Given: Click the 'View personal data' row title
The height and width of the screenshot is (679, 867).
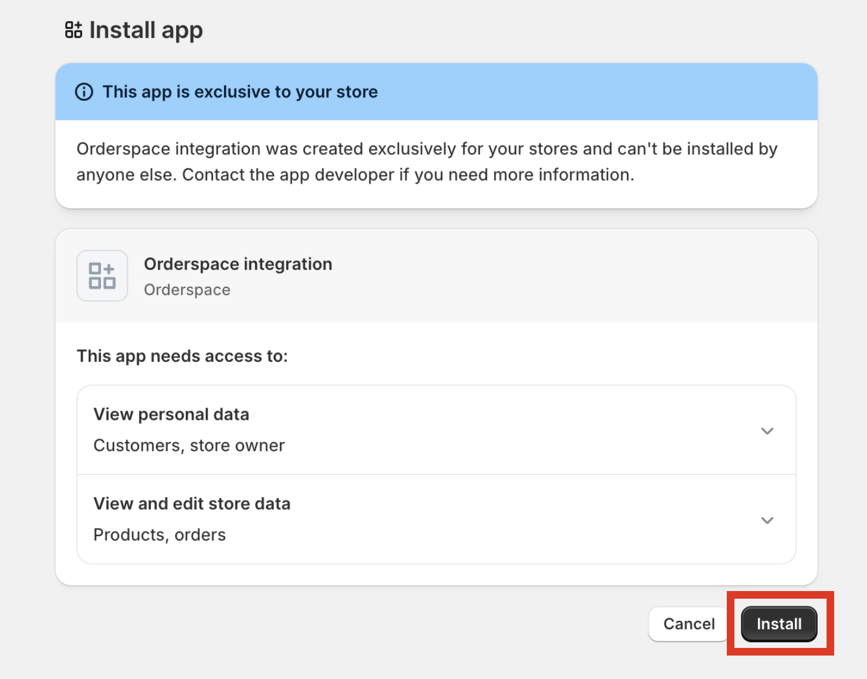Looking at the screenshot, I should click(x=171, y=415).
